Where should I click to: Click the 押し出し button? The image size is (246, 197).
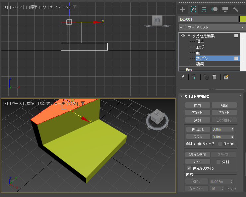pos(198,129)
